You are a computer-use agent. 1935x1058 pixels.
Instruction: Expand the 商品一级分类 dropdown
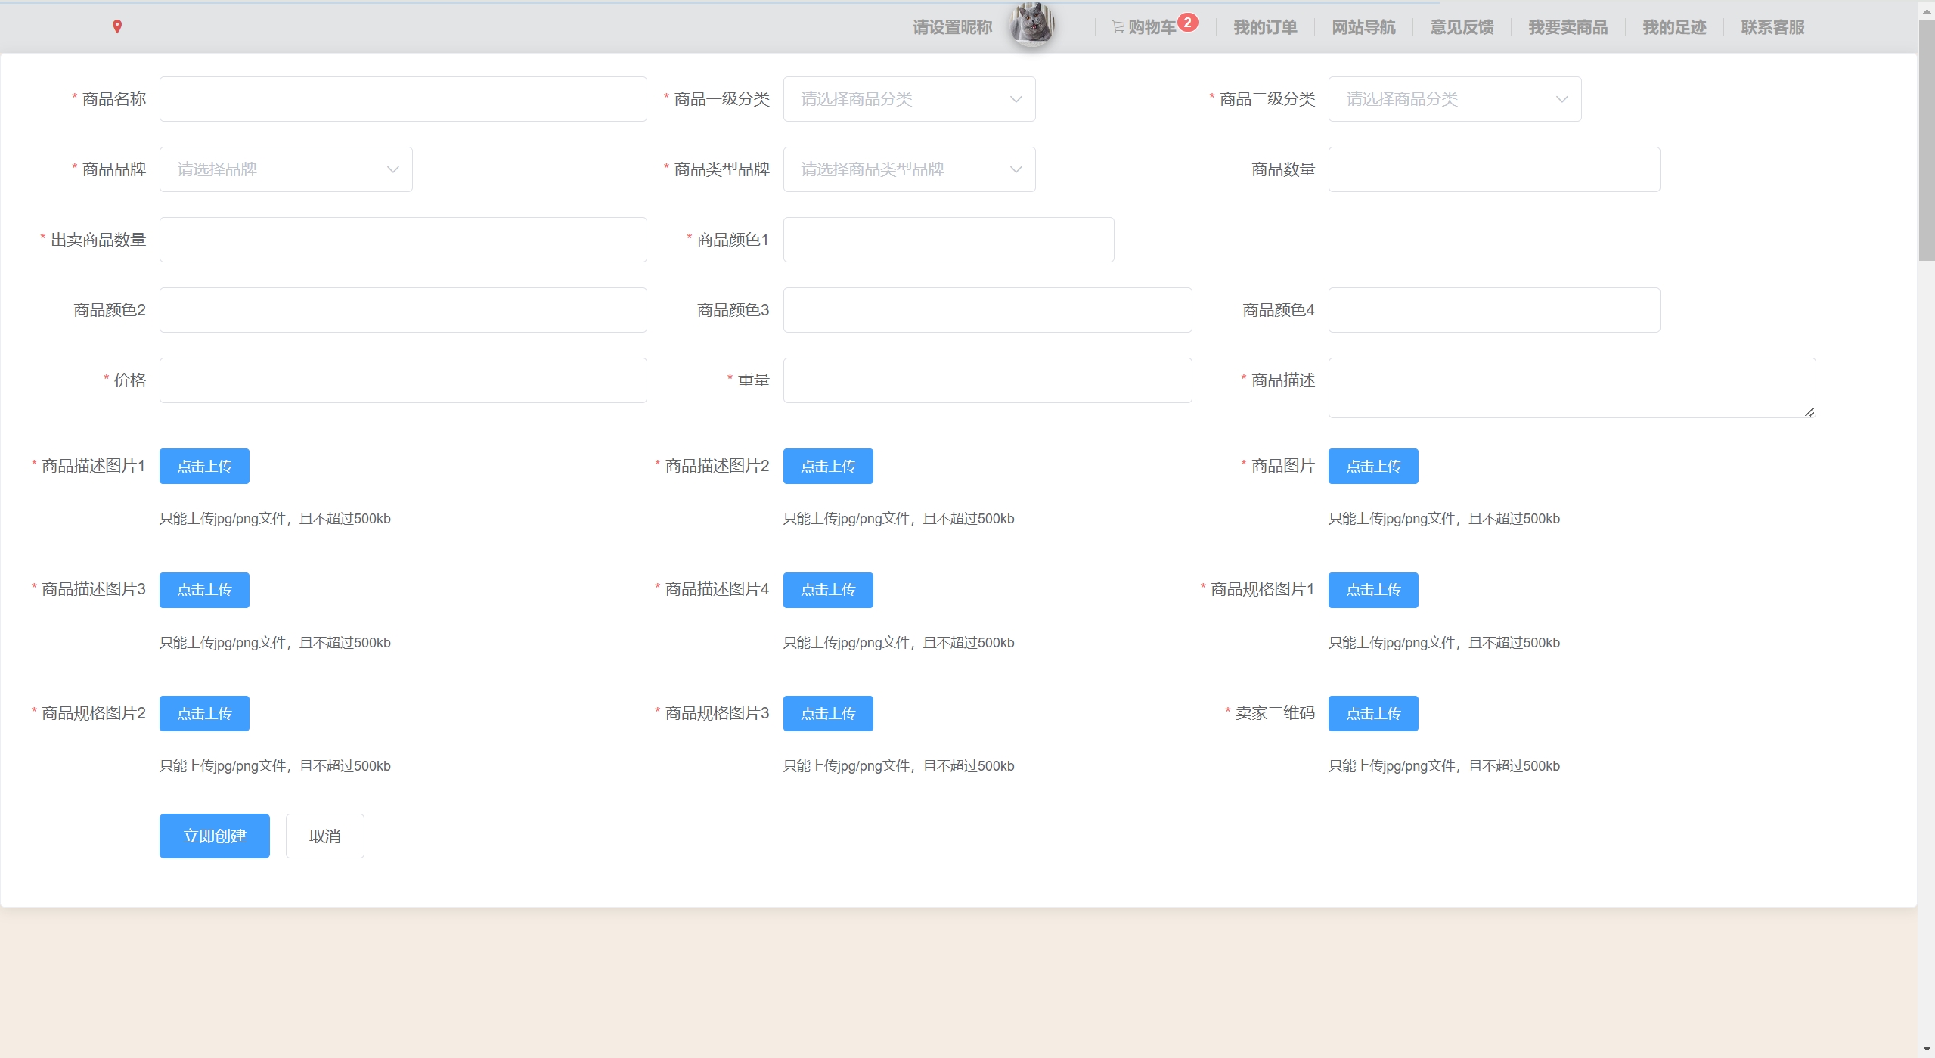pos(909,99)
